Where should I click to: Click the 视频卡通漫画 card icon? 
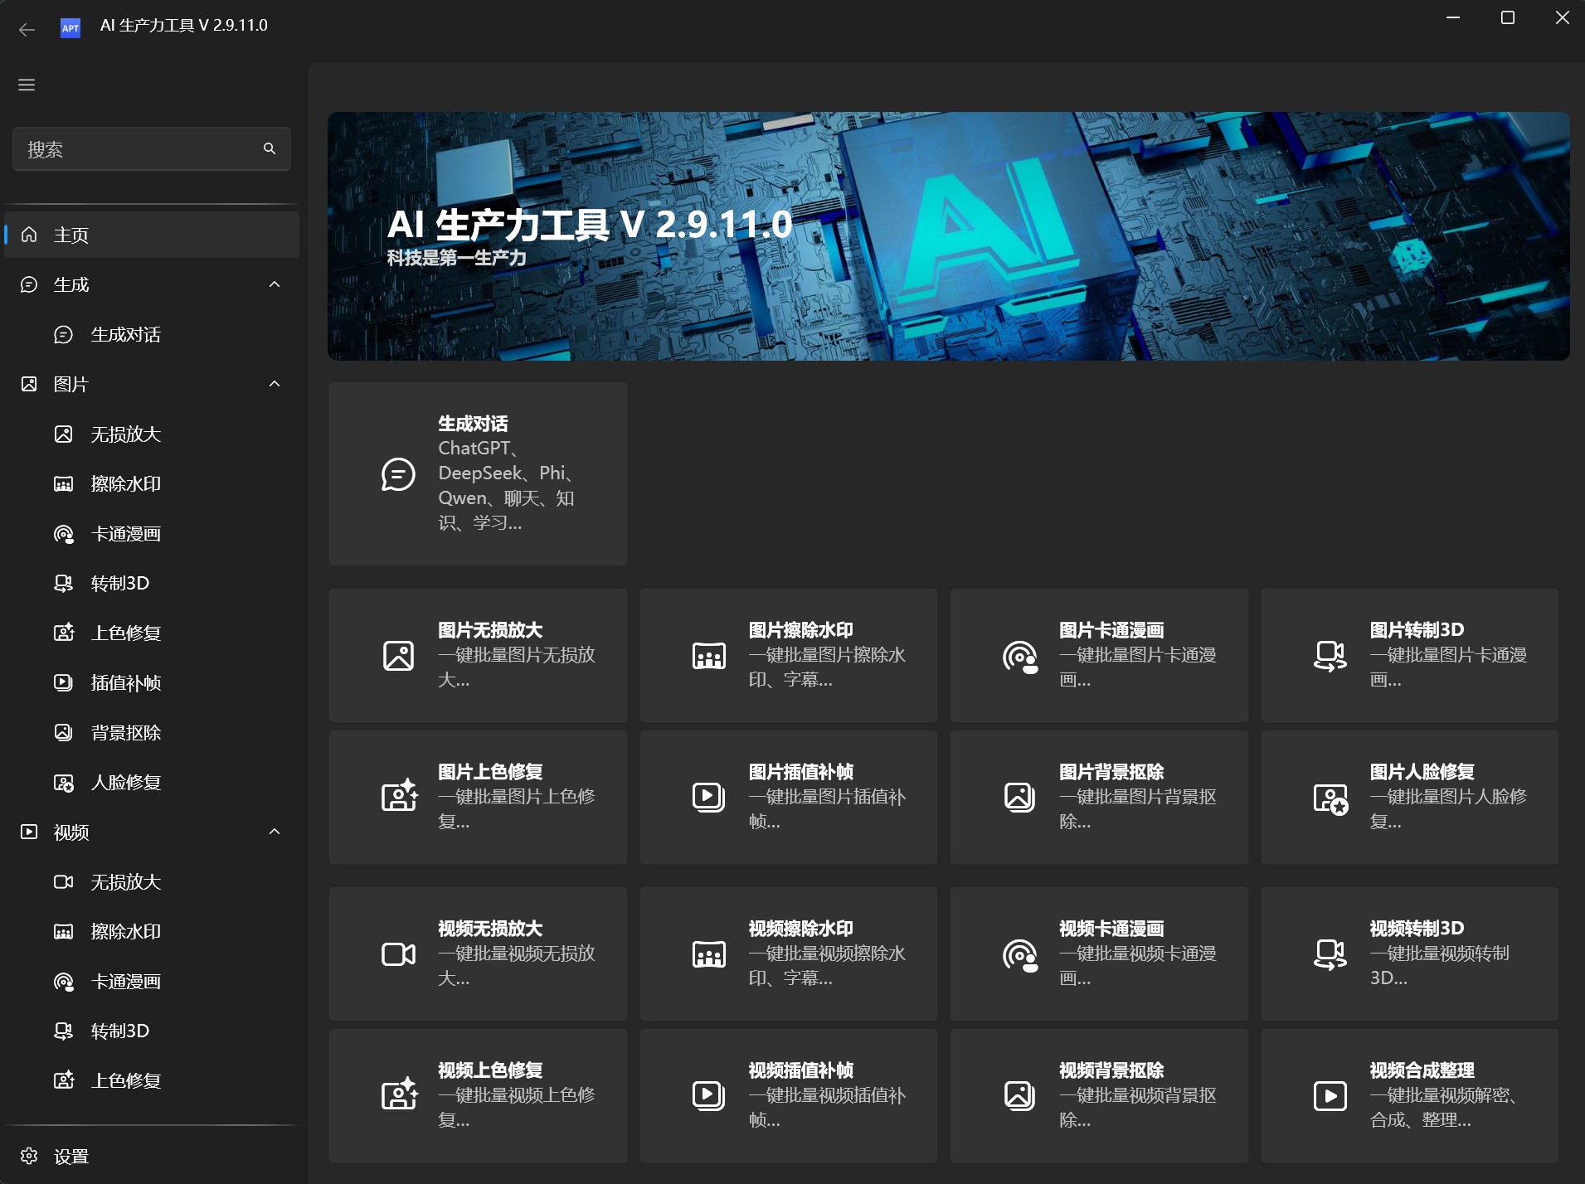click(1020, 955)
